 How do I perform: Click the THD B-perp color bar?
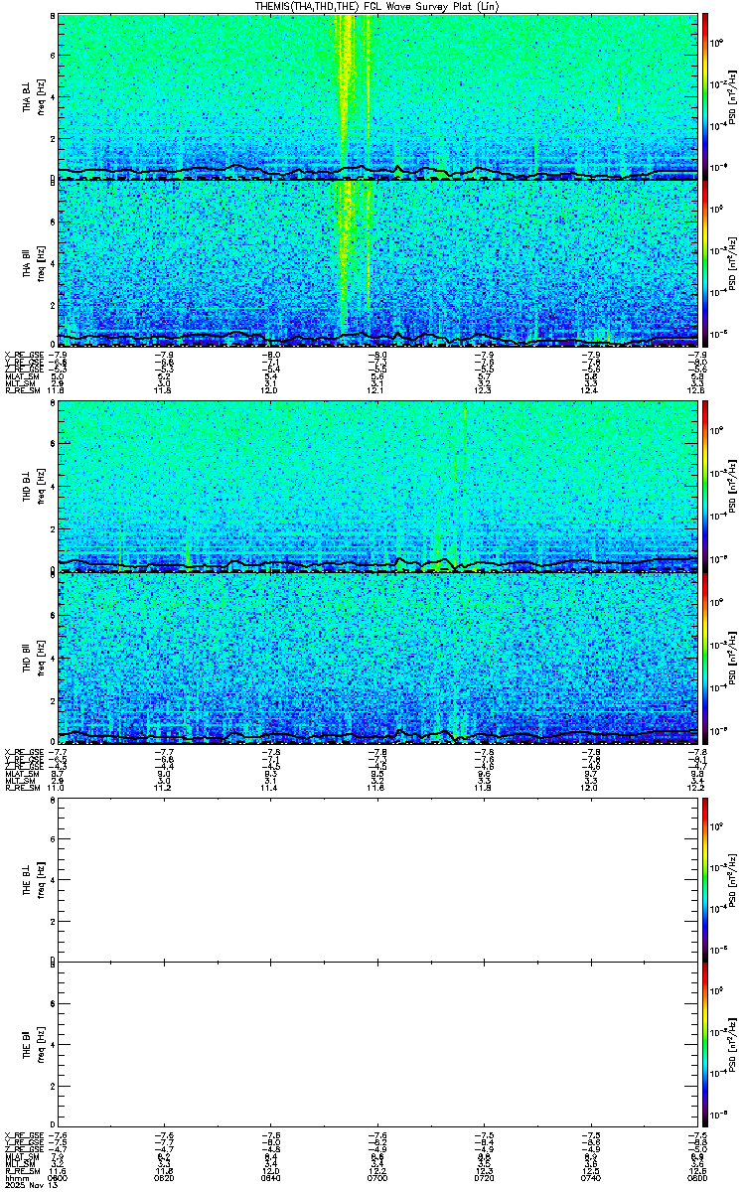[705, 485]
